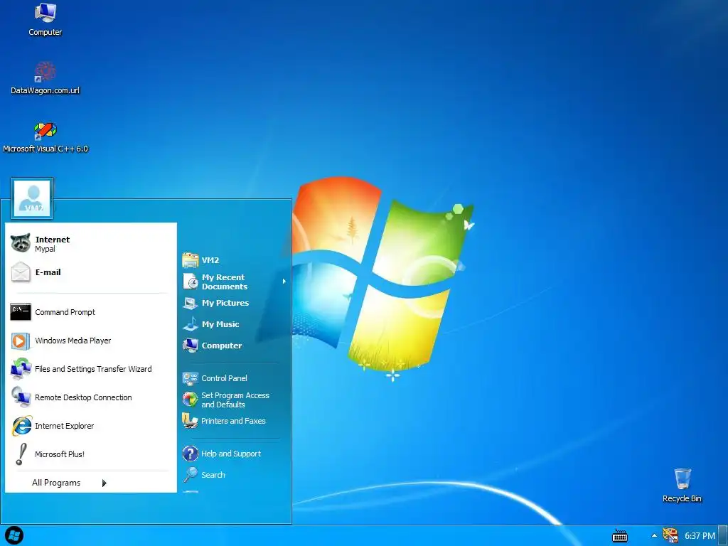The height and width of the screenshot is (546, 728).
Task: Click the Show Desktop strip at the taskbar end
Action: point(723,536)
